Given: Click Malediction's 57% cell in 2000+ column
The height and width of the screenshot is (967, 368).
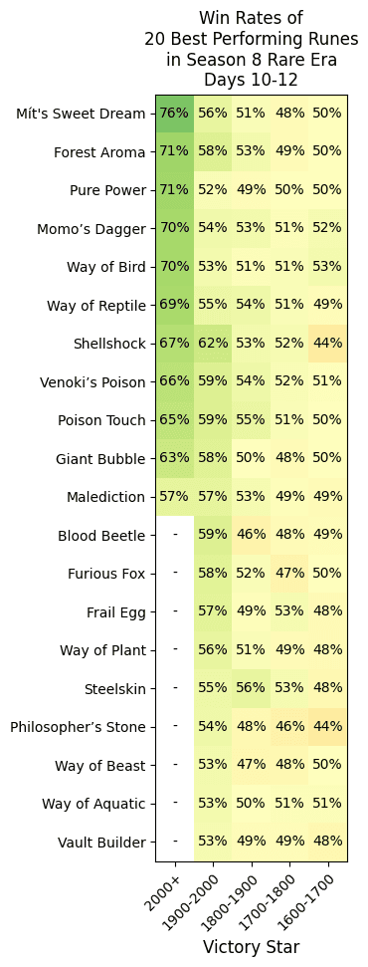Looking at the screenshot, I should click(175, 497).
